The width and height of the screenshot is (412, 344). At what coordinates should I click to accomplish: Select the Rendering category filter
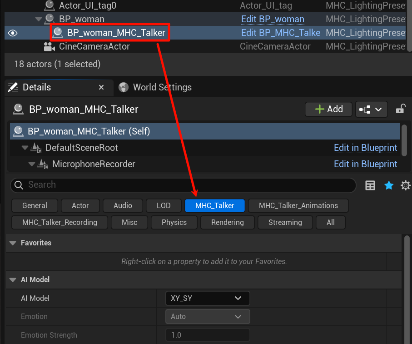point(227,222)
